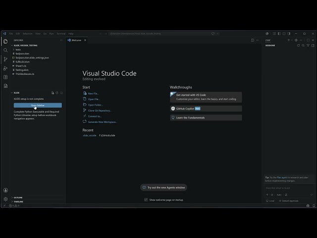317x238 pixels.
Task: Start a new chat with plus icon
Action: point(289,40)
